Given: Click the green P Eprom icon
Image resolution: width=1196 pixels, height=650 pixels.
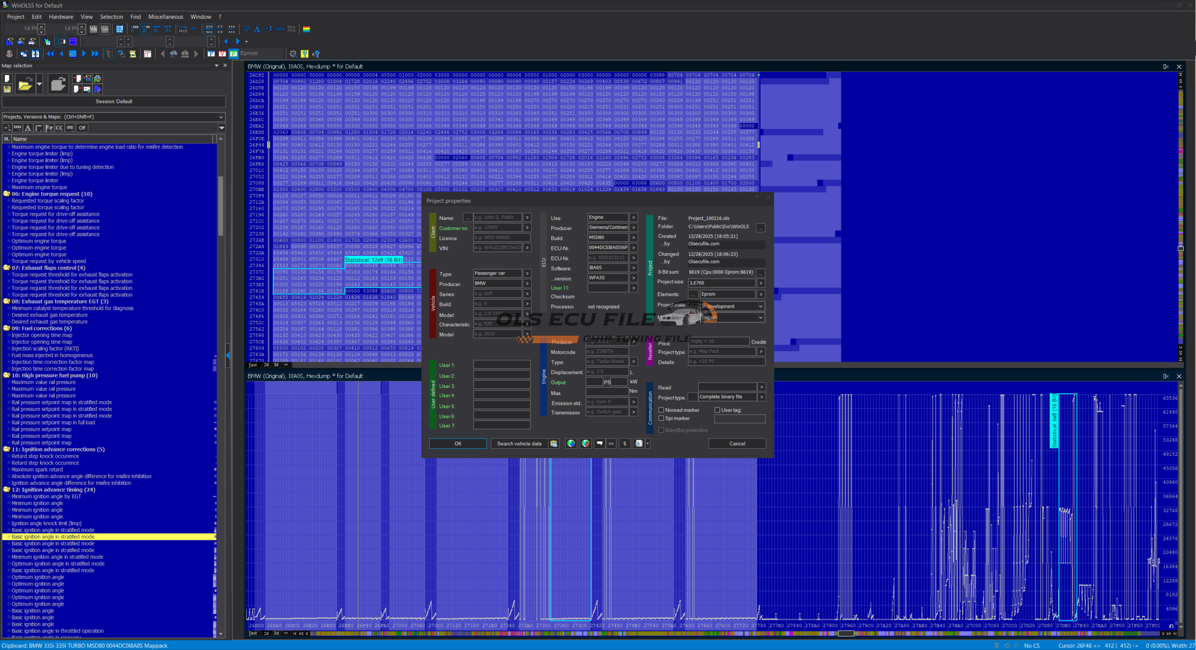Looking at the screenshot, I should (234, 54).
